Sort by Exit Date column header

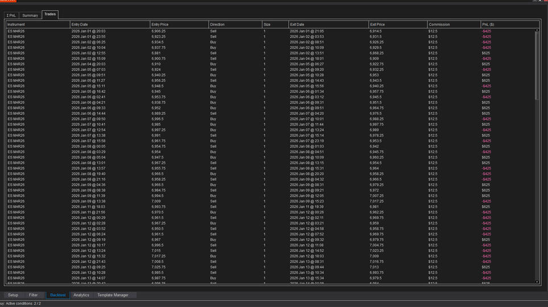(328, 24)
